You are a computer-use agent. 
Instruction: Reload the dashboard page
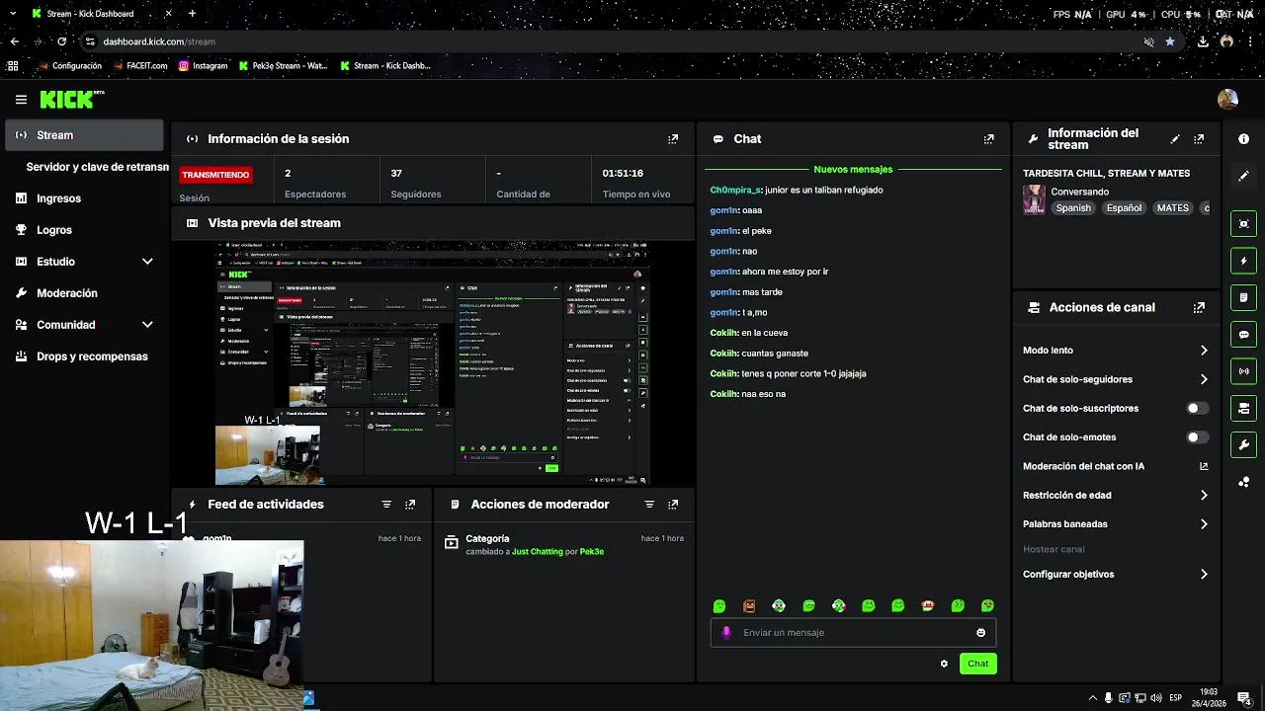61,41
